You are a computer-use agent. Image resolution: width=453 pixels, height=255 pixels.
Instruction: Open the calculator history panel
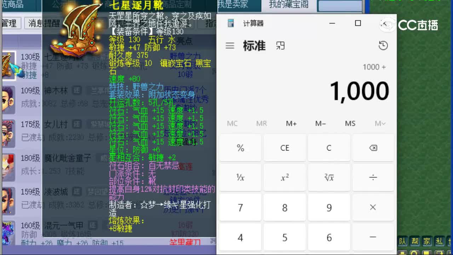pos(383,46)
